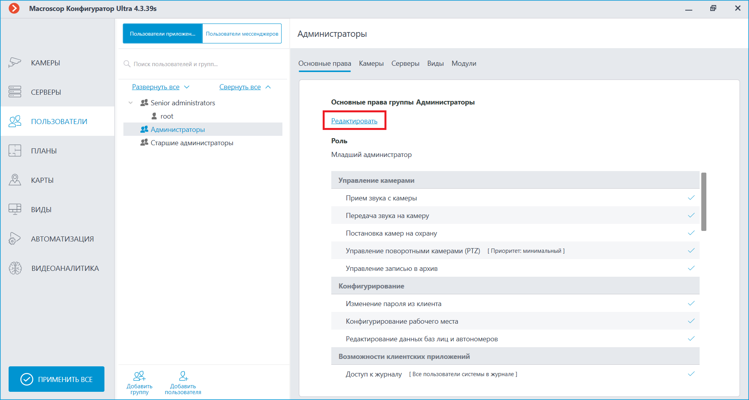Click checkmark for Прием звука с камеры
Viewport: 749px width, 400px height.
click(691, 198)
